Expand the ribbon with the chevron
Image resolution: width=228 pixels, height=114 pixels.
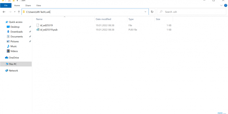[x=222, y=5]
